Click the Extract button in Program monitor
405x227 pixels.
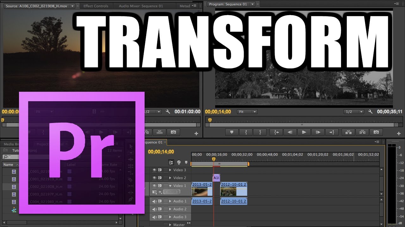tap(362, 132)
